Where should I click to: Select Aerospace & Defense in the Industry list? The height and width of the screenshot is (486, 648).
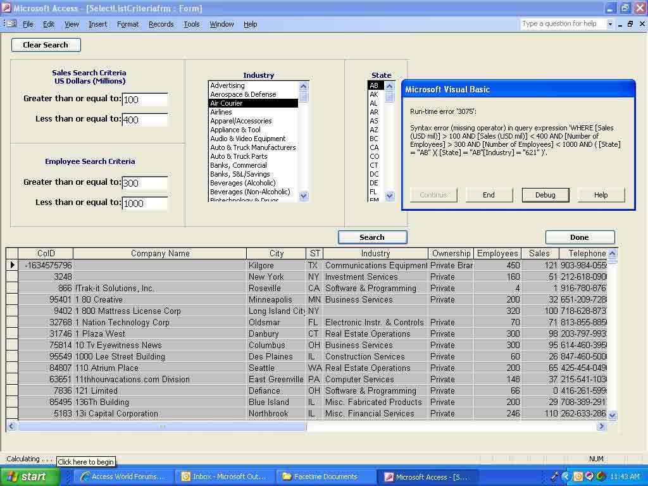253,94
